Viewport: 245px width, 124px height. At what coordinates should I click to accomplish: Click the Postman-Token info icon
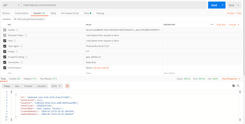(x=26, y=36)
